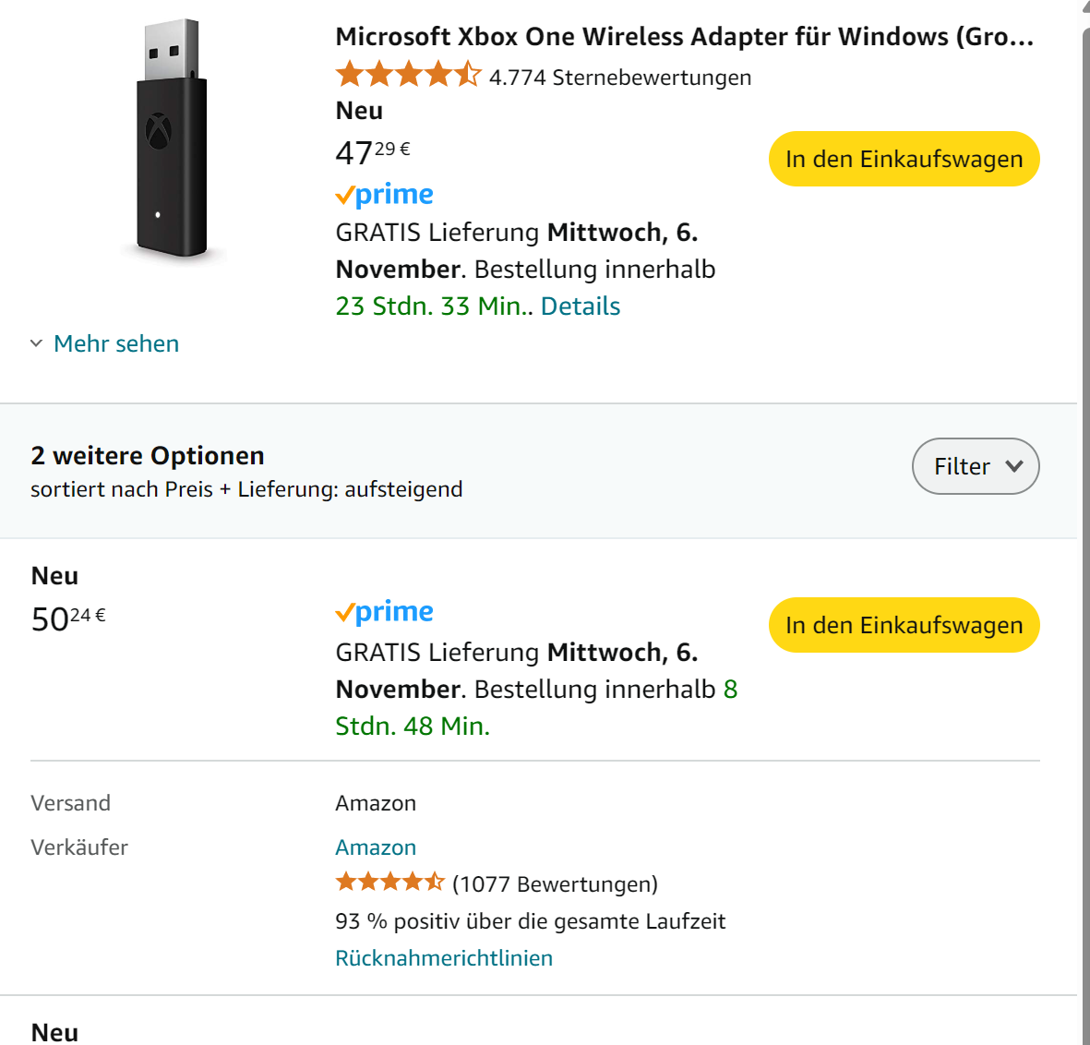Click the green '23 Stdn. 33 Min.' countdown text

coord(432,306)
